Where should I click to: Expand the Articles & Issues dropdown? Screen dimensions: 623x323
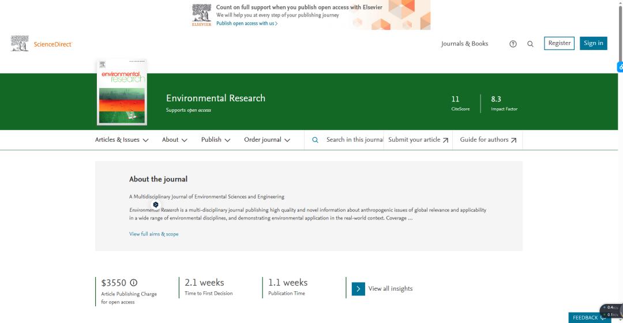122,140
